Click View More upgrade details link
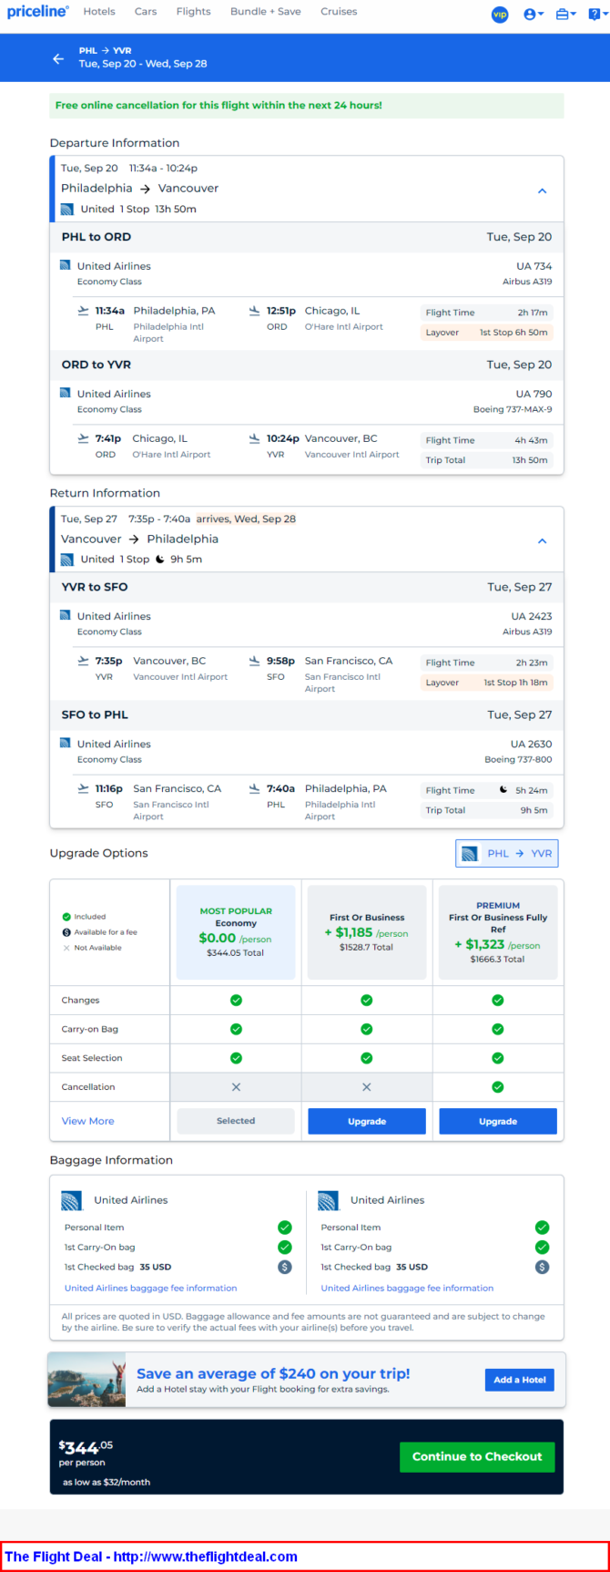 tap(87, 1122)
